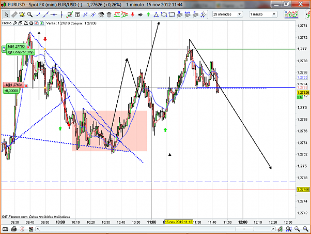Click the red-green triangle pattern tool
The width and height of the screenshot is (311, 234).
(x=125, y=14)
